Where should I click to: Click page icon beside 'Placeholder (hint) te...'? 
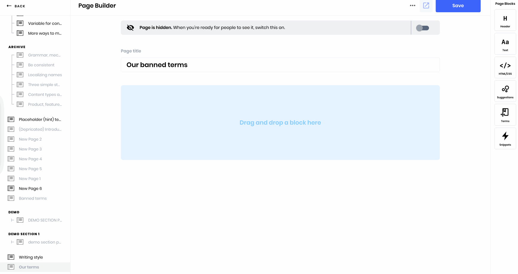(x=11, y=119)
